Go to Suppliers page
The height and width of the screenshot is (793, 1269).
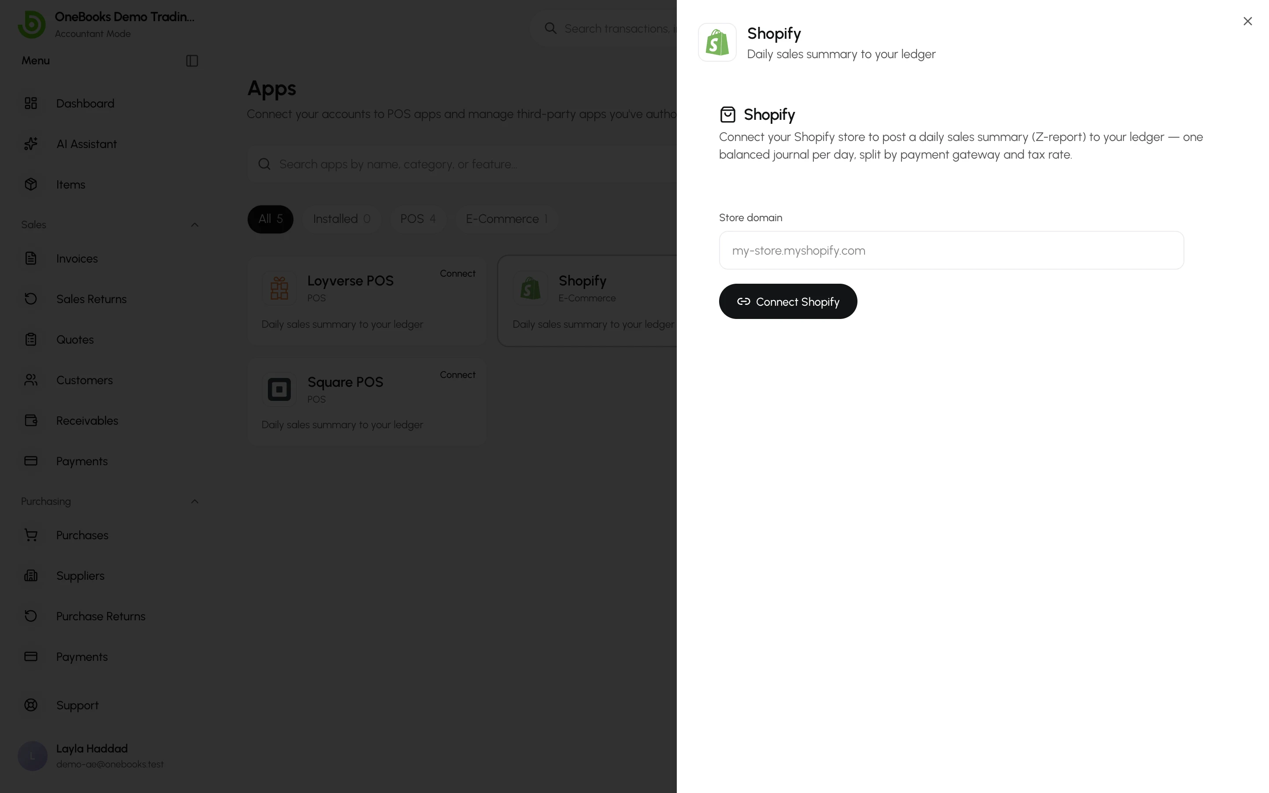80,575
